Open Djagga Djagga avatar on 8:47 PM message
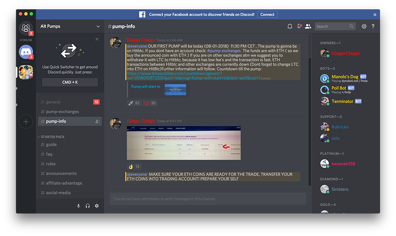 point(115,123)
